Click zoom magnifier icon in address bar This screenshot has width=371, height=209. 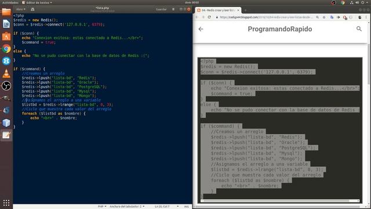[x=317, y=17]
